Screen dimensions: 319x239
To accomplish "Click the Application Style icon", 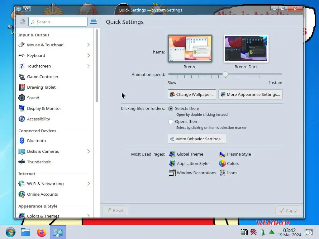I will click(172, 163).
